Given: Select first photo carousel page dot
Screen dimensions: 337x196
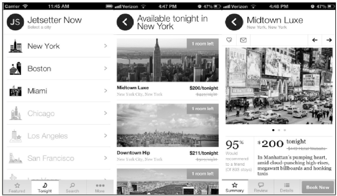Looking at the screenshot, I should coord(274,130).
